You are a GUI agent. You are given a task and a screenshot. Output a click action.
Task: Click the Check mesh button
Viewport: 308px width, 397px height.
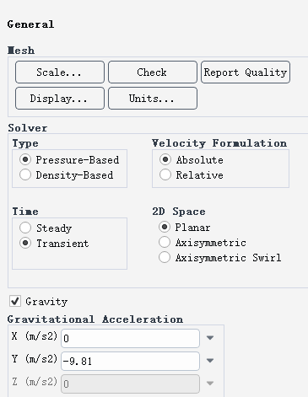[153, 72]
